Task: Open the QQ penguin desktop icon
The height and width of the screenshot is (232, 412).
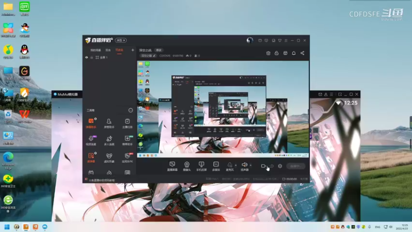Action: point(24,51)
